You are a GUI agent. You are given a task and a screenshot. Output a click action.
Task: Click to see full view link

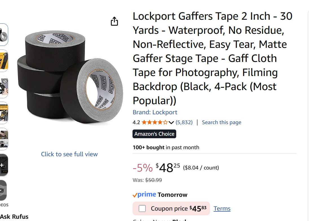coord(69,154)
